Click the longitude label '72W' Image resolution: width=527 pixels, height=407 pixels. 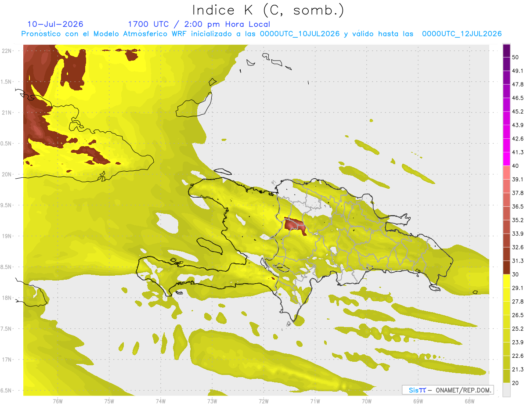click(263, 401)
